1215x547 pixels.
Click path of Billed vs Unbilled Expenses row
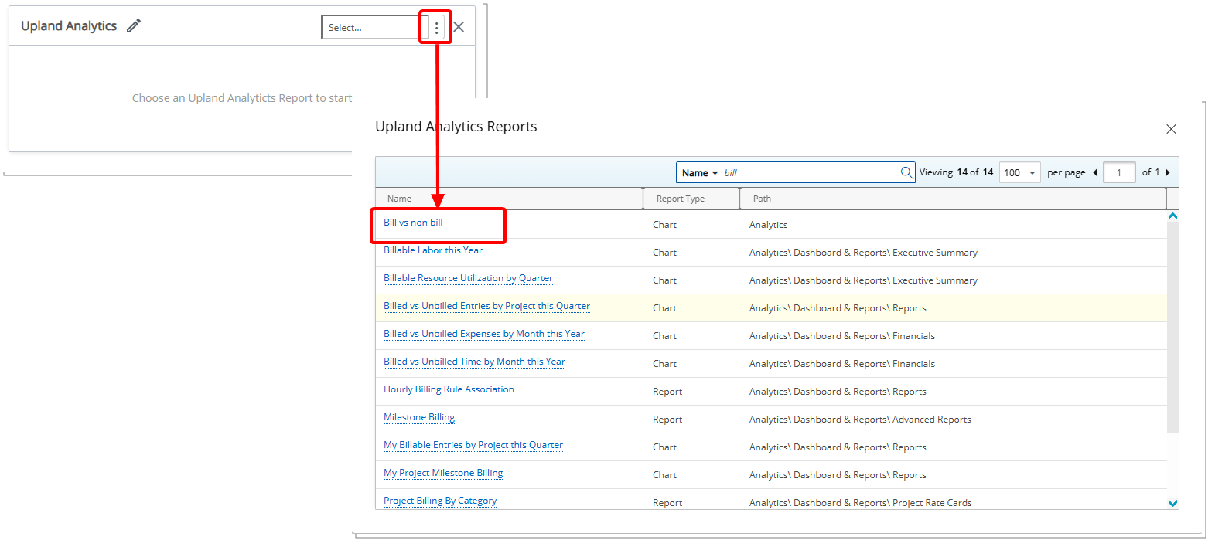pos(841,336)
